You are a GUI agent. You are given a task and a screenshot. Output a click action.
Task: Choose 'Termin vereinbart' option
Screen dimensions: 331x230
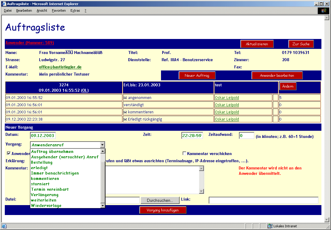[x=50, y=190]
